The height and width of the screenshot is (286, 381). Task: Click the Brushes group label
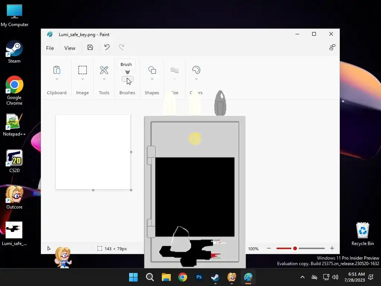(x=127, y=93)
